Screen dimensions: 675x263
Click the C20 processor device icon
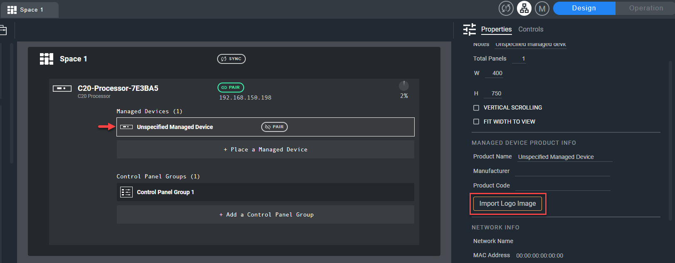point(62,88)
